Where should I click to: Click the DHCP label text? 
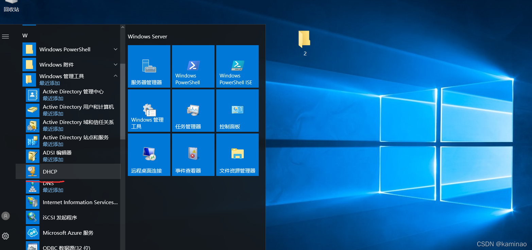pyautogui.click(x=50, y=172)
